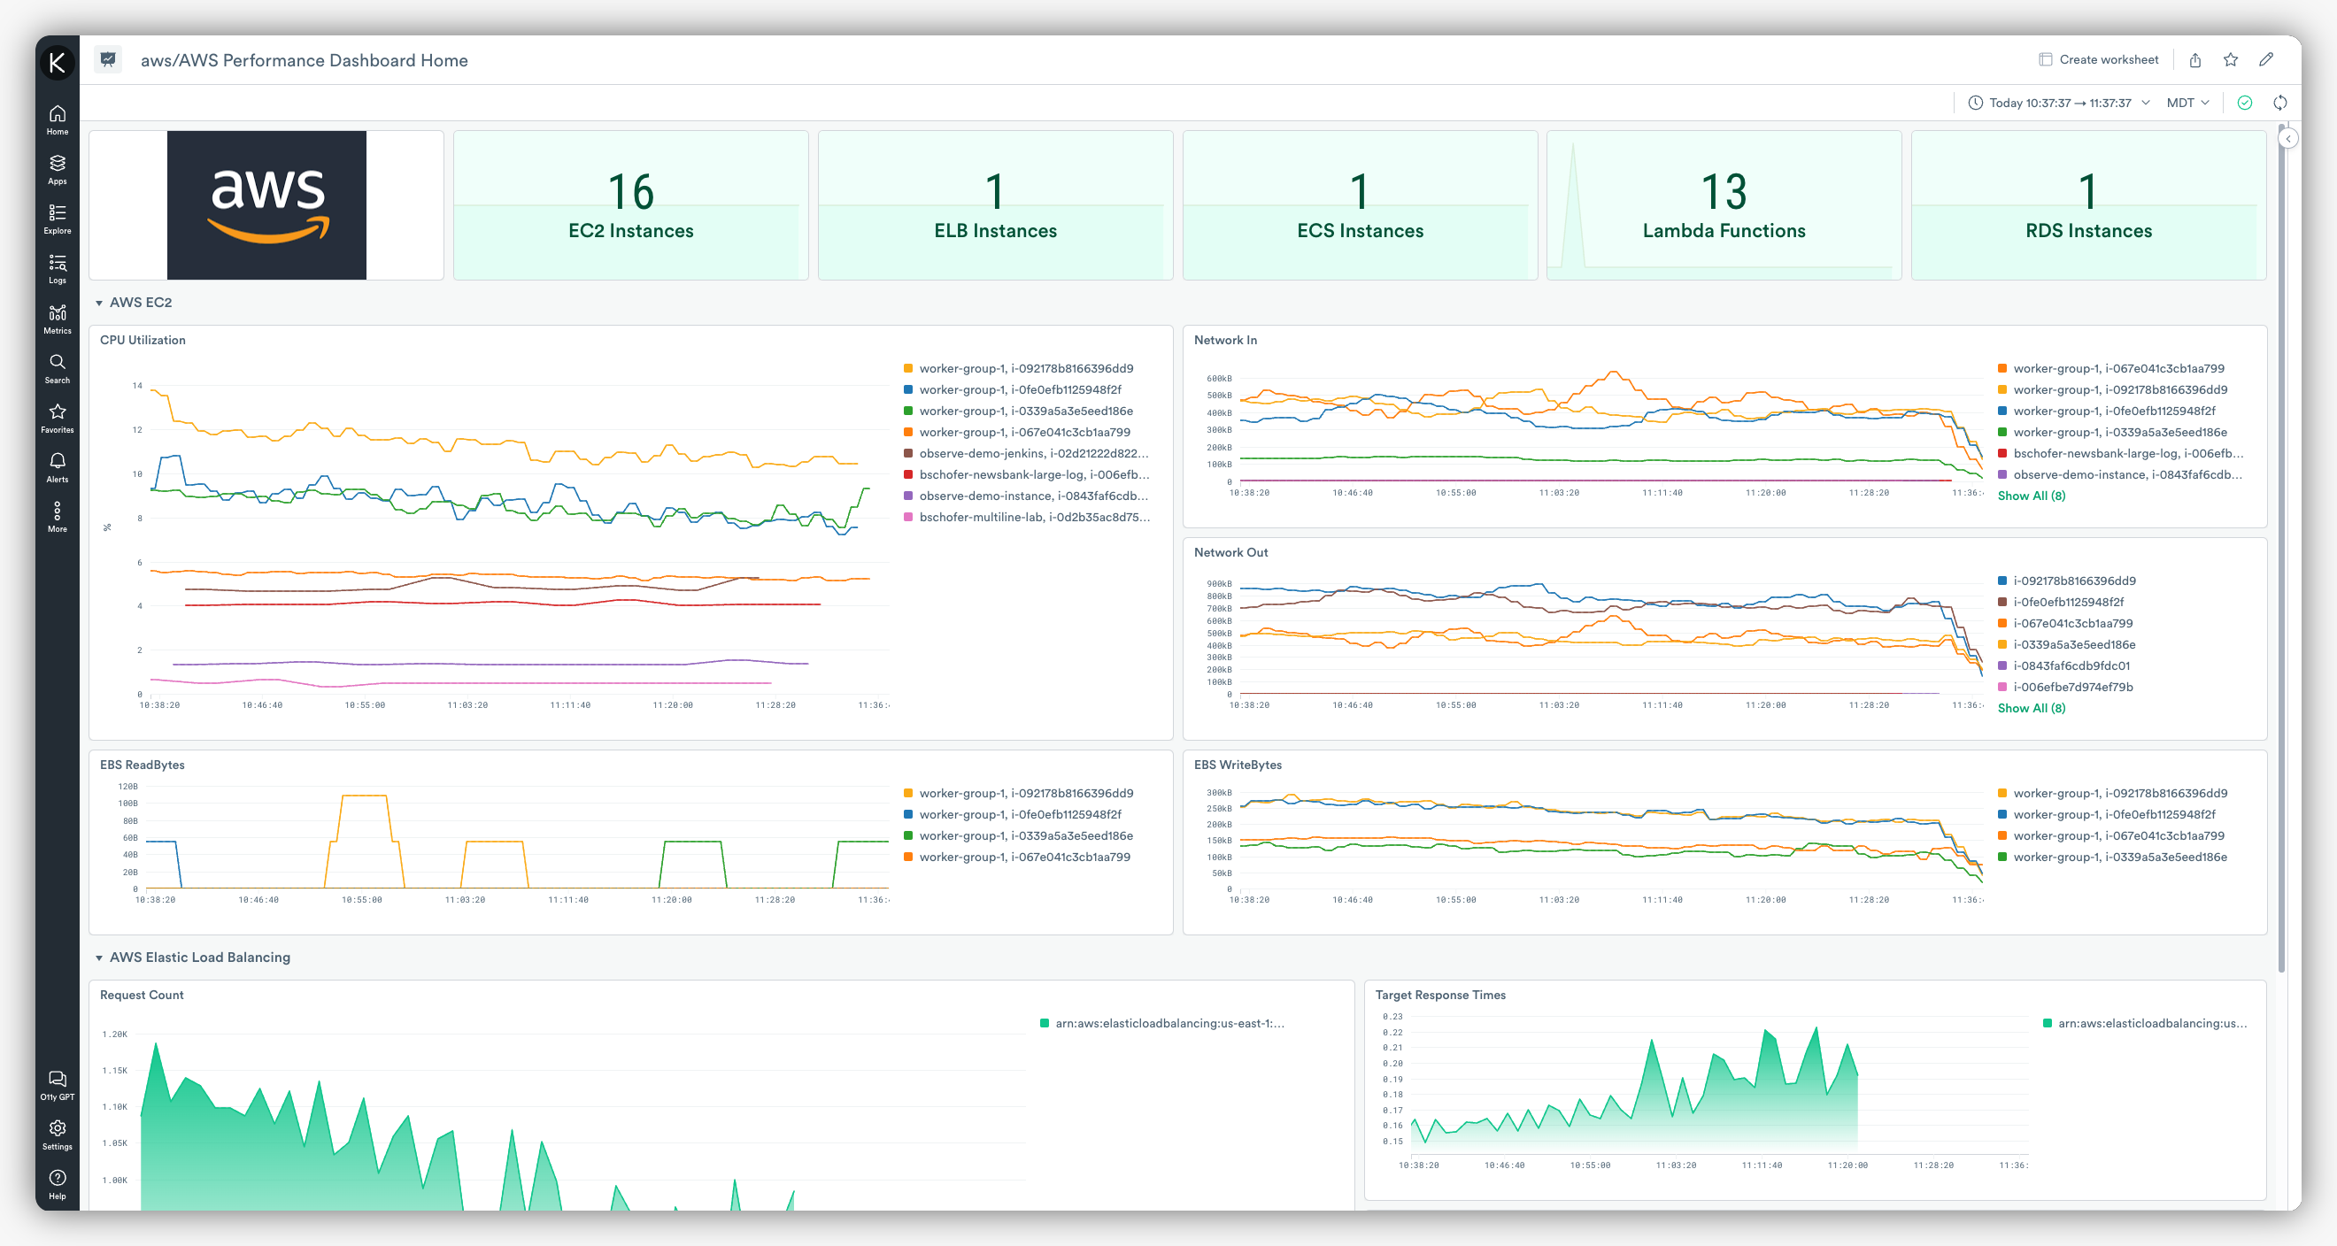The width and height of the screenshot is (2337, 1246).
Task: Click the dashboard title aws/AWS Performance Dashboard Home
Action: (304, 60)
